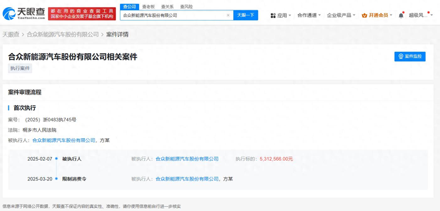The width and height of the screenshot is (440, 211).
Task: Switch to the 查关系 tab
Action: point(167,7)
